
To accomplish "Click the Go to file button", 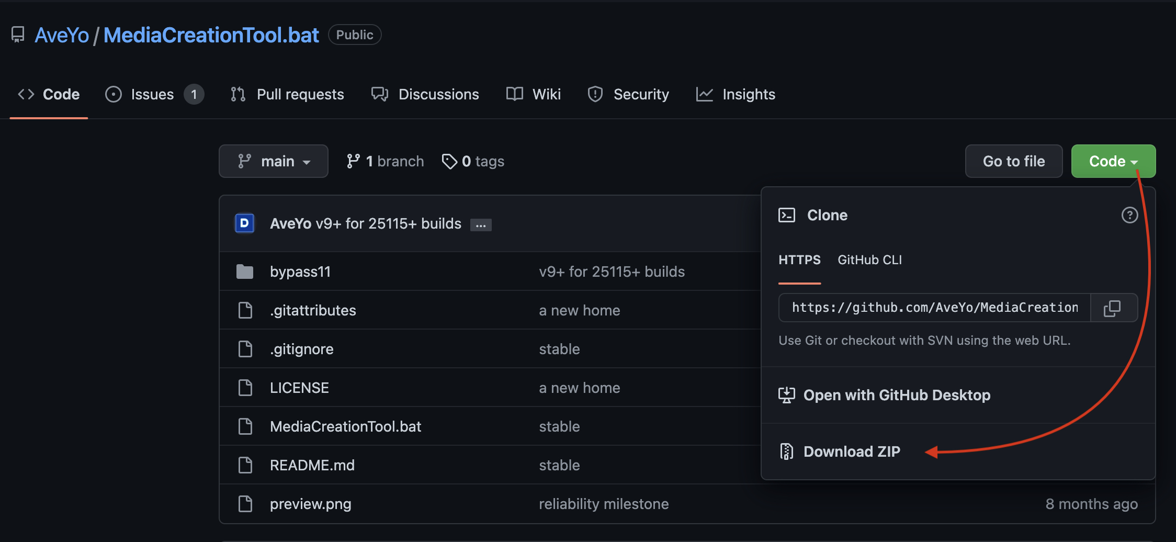I will (1014, 161).
